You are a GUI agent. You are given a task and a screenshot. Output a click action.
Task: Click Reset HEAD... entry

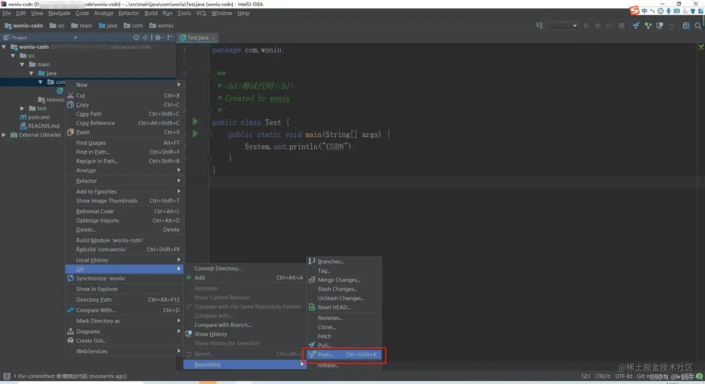click(x=344, y=307)
